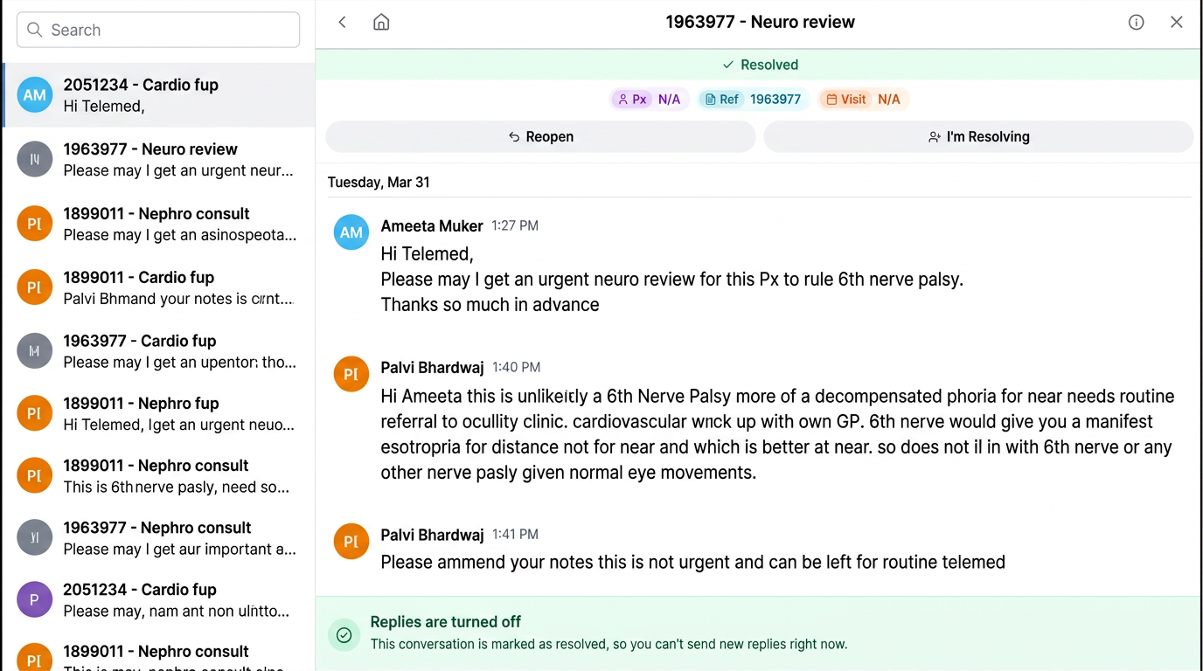Click Palvi Bhardwaj name at 1:41 PM
1203x671 pixels.
pyautogui.click(x=432, y=535)
